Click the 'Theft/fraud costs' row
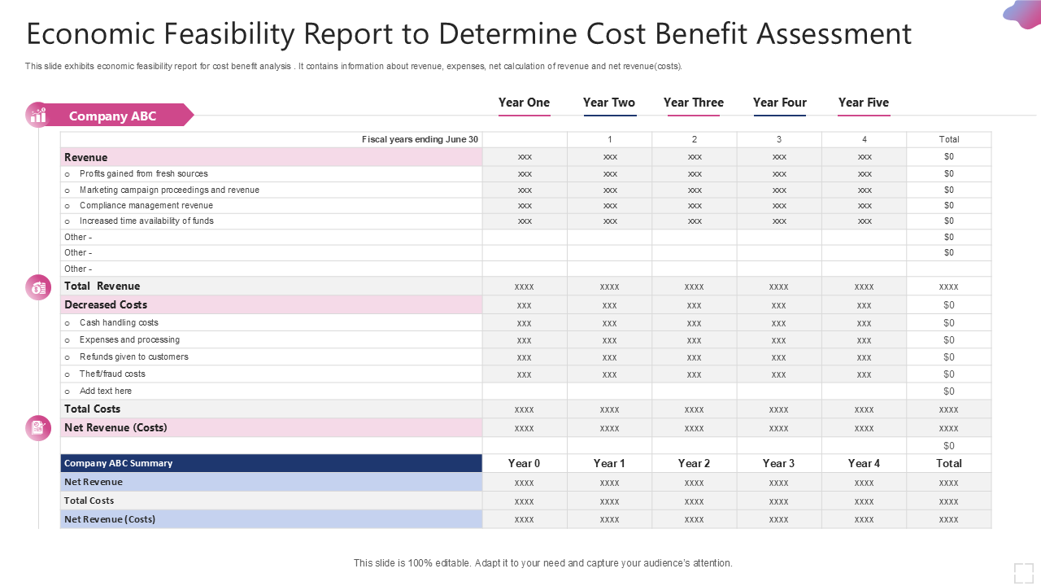 coord(272,374)
